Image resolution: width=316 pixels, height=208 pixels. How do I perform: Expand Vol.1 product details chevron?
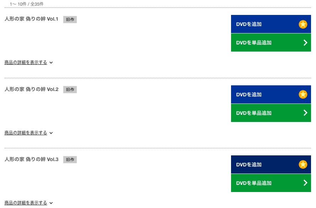tap(51, 63)
